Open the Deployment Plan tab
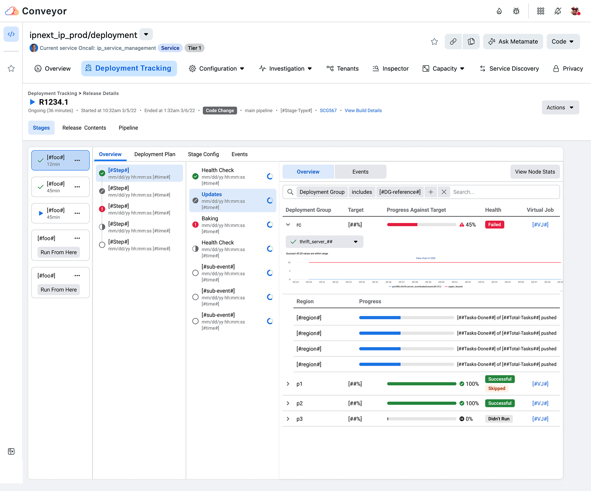This screenshot has width=591, height=491. 155,154
